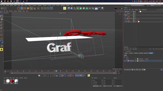The height and width of the screenshot is (91, 163).
Task: Click the Undo arrow in toolbar
Action: click(2, 8)
